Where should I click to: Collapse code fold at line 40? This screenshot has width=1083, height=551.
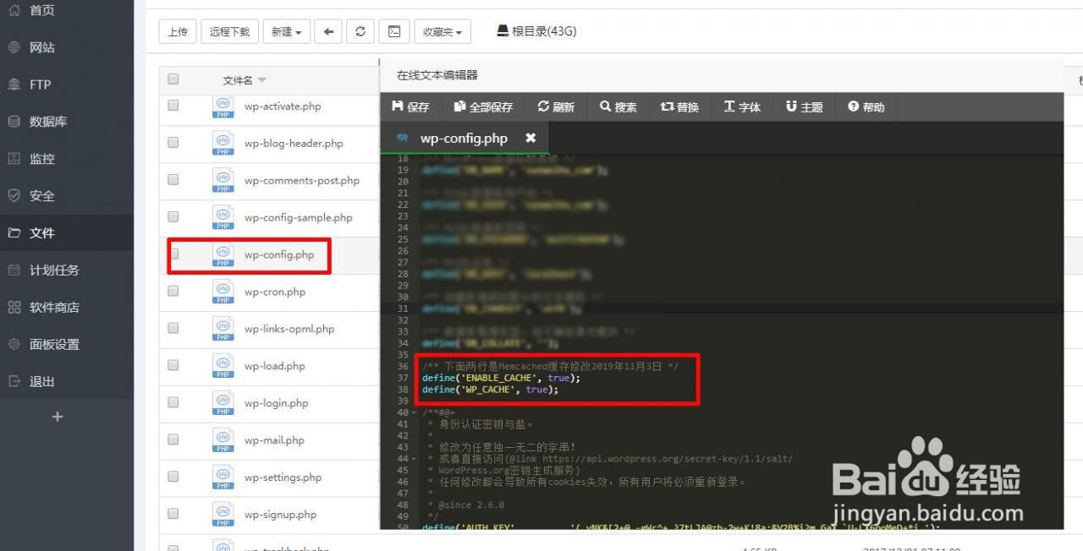click(x=413, y=413)
